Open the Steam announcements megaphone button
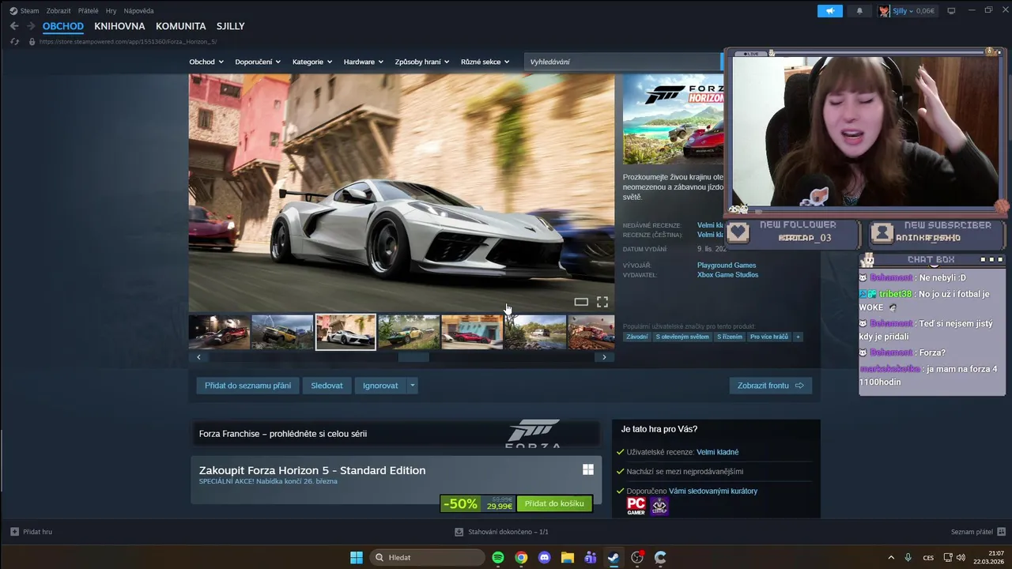 830,11
